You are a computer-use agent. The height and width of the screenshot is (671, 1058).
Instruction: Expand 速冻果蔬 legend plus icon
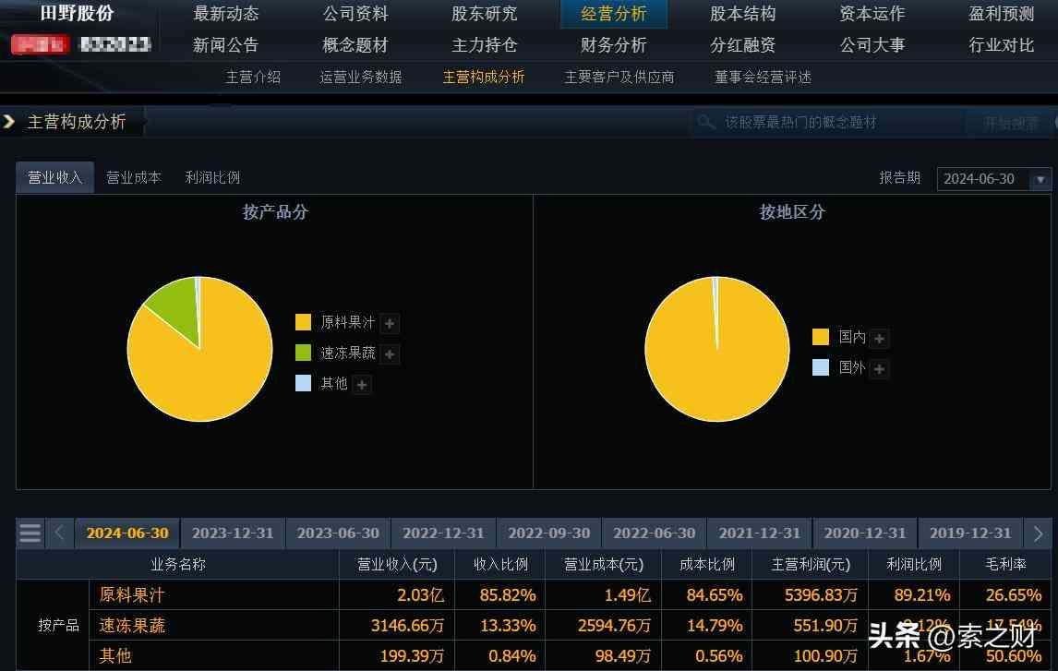pos(390,353)
